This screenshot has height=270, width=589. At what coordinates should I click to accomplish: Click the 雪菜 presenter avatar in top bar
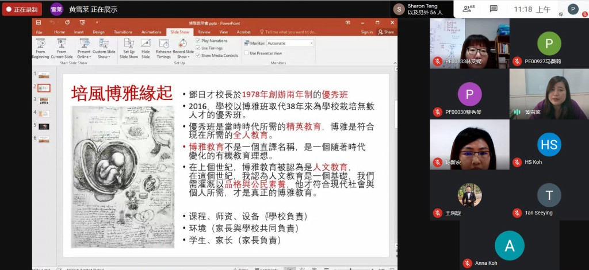click(x=57, y=9)
